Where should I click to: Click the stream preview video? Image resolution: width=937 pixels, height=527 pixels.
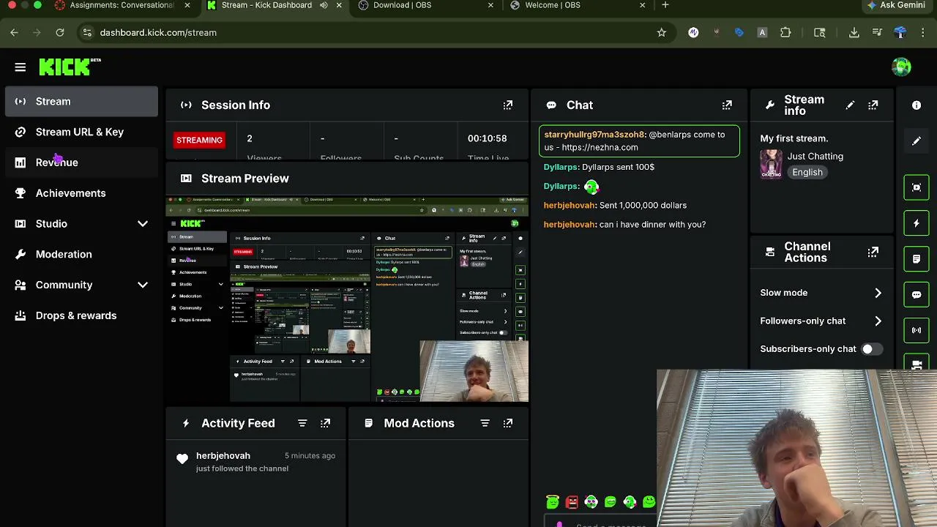click(x=347, y=299)
